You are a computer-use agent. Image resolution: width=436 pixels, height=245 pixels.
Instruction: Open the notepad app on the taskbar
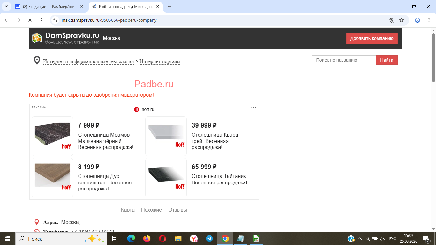point(240,239)
